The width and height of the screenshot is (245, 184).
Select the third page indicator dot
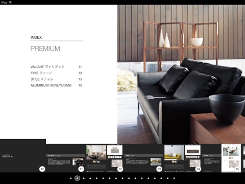click(84, 178)
